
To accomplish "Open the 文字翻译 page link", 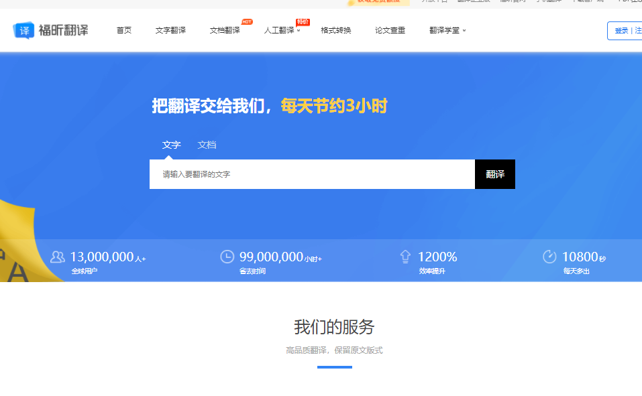I will [170, 30].
